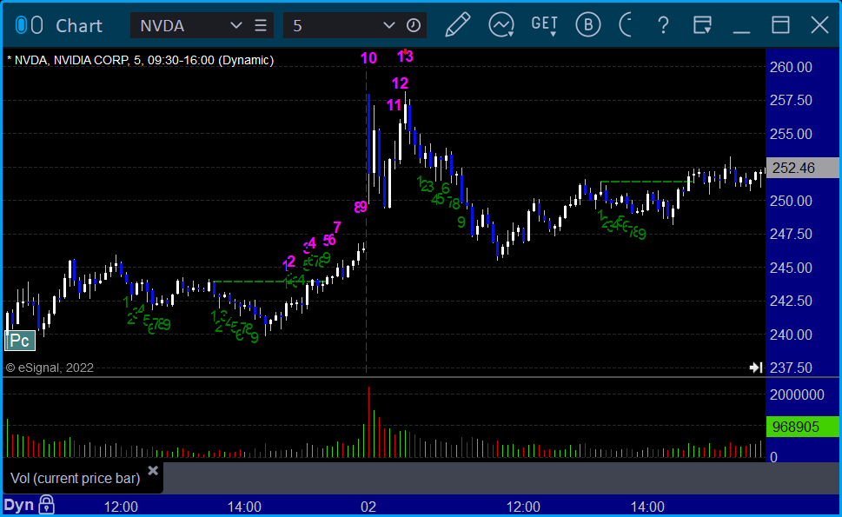842x517 pixels.
Task: Click the window linking icon beside Chart
Action: pos(29,25)
